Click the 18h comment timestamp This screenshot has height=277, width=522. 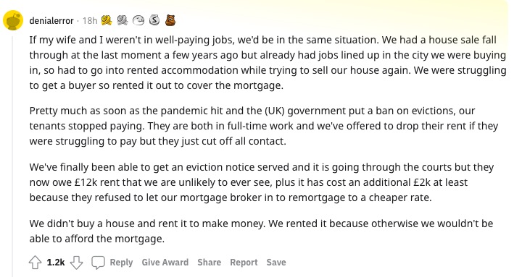pyautogui.click(x=90, y=20)
